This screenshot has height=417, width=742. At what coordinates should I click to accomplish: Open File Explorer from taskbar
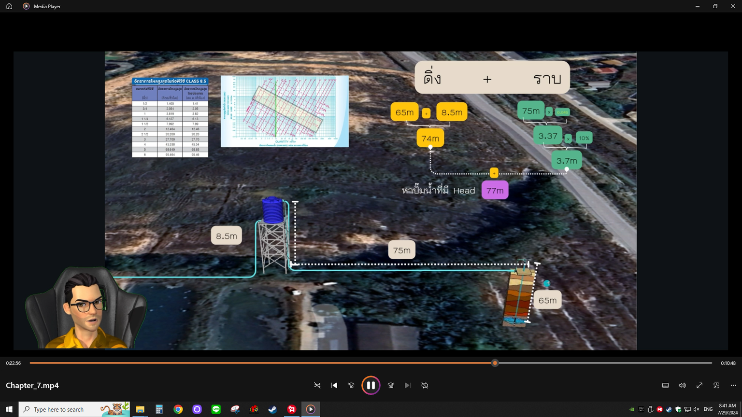[x=140, y=409]
